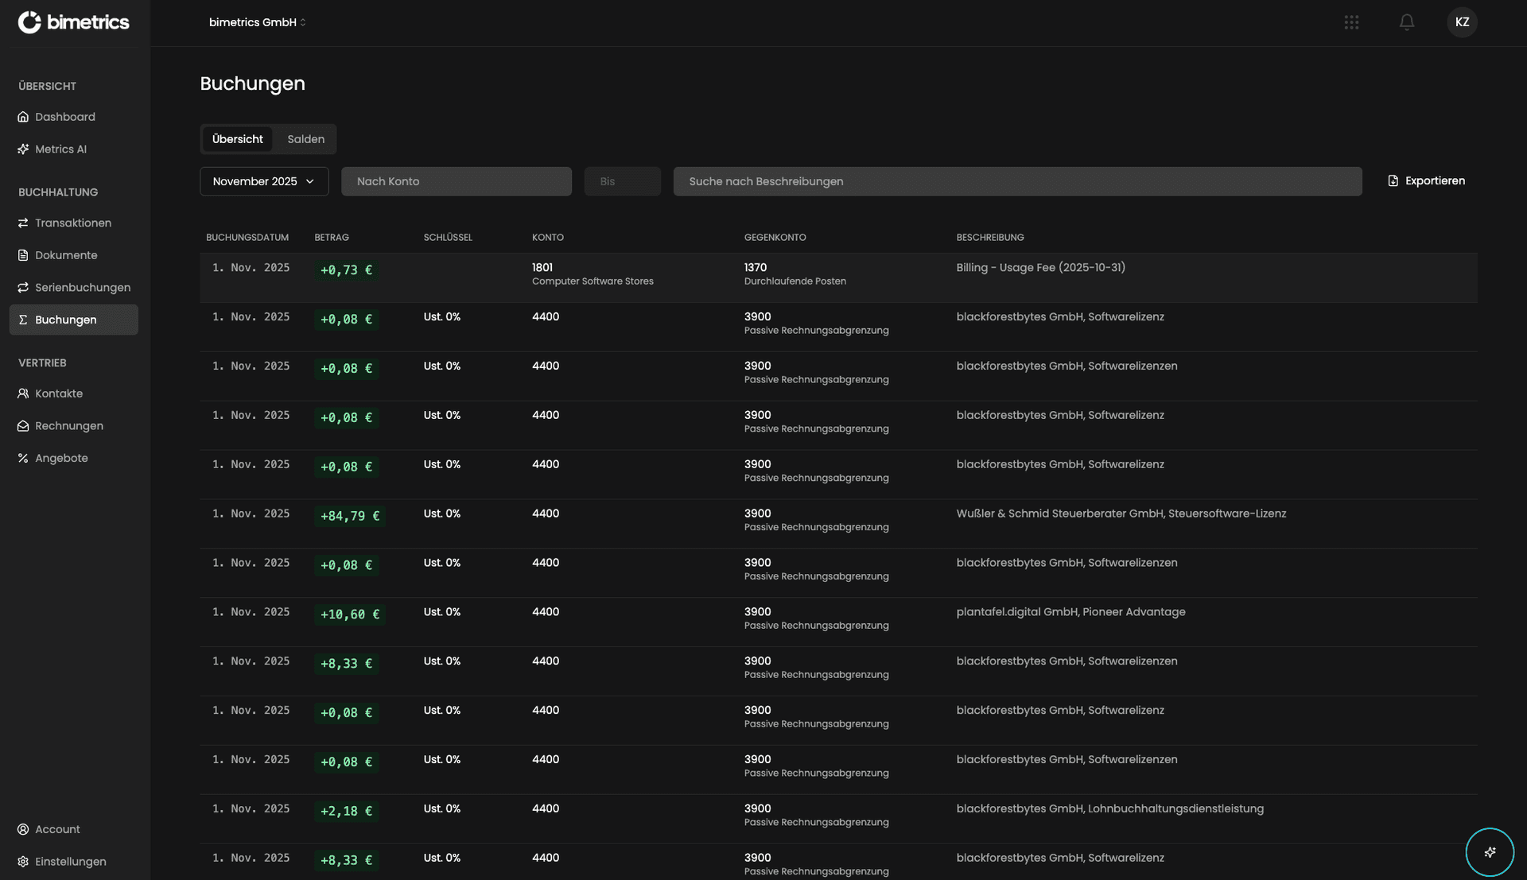Open the Serienbuchungen section

(x=83, y=287)
